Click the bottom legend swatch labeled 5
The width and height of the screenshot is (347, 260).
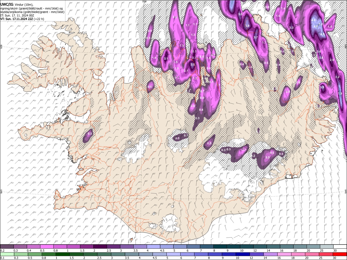point(173,254)
